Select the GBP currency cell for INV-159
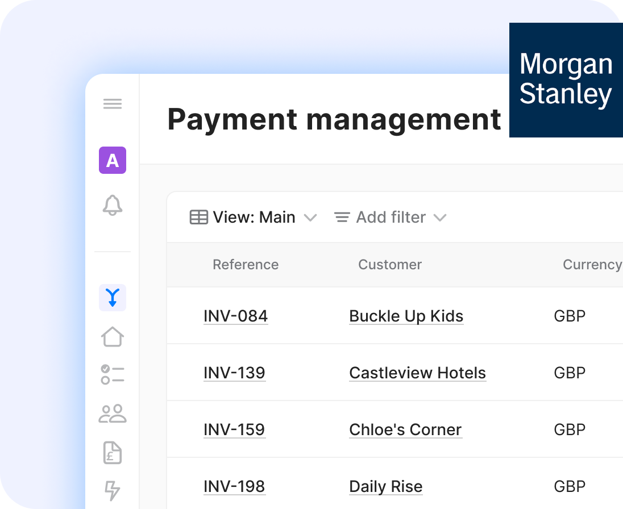Image resolution: width=623 pixels, height=509 pixels. [569, 429]
